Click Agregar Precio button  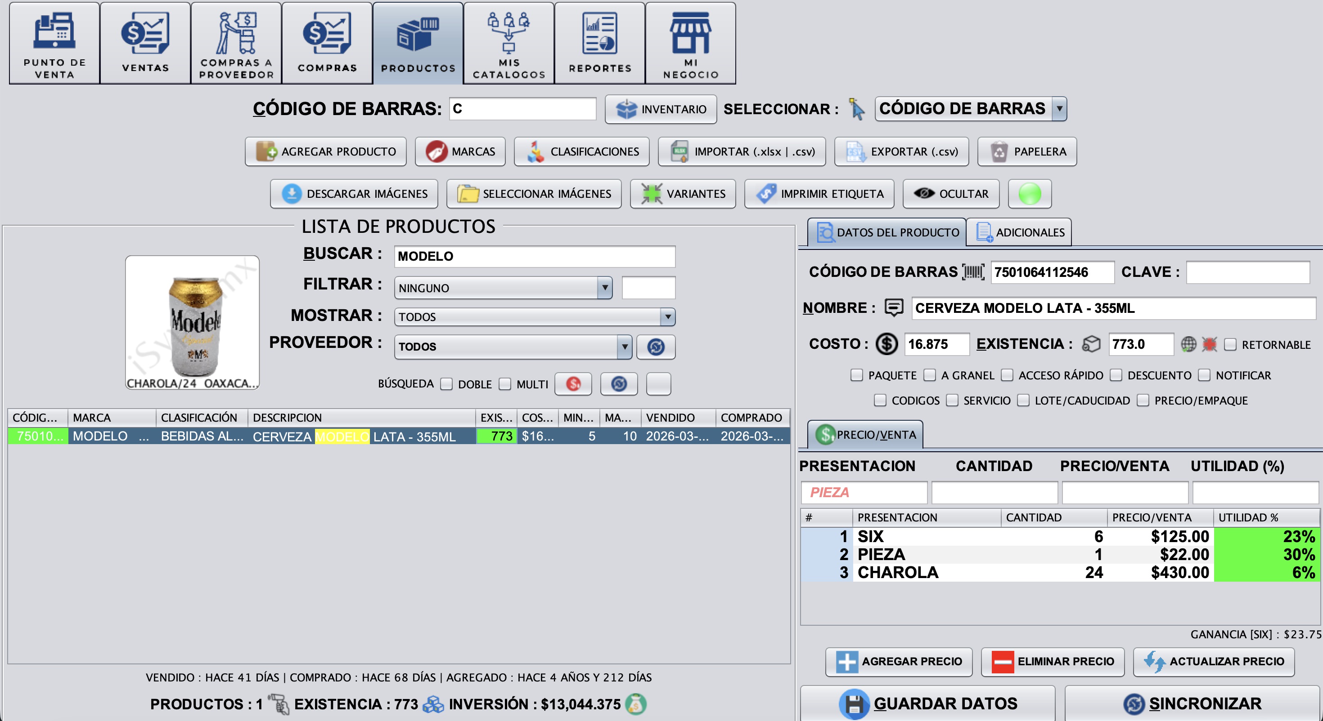tap(899, 662)
